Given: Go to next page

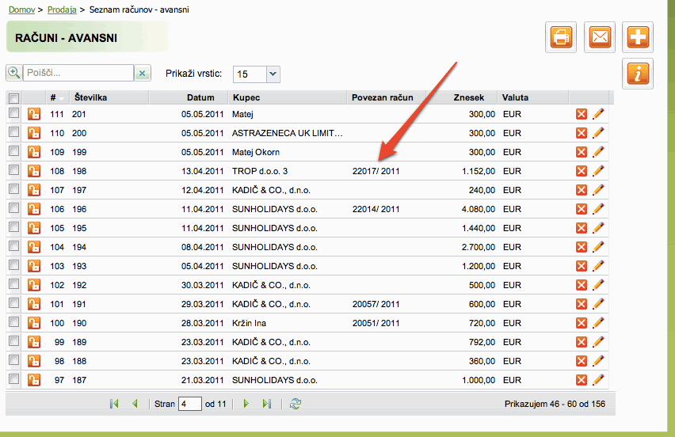Looking at the screenshot, I should [246, 404].
